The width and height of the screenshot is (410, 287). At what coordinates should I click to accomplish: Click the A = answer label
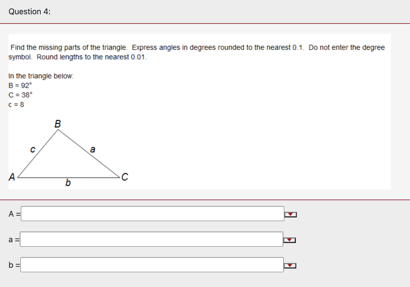coord(14,214)
